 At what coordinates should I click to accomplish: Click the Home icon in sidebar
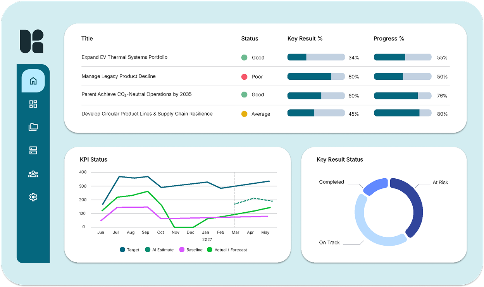(33, 81)
